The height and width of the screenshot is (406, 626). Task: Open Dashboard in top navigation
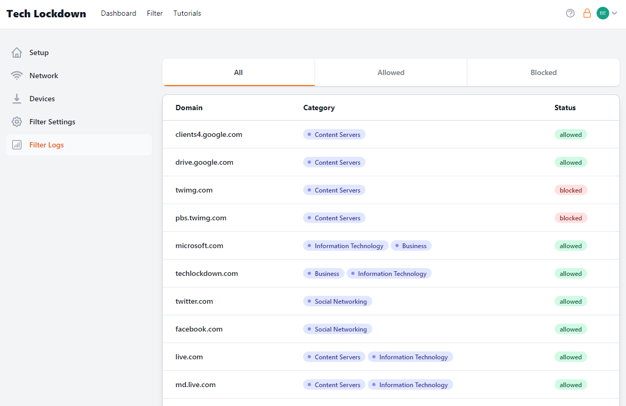(x=119, y=13)
